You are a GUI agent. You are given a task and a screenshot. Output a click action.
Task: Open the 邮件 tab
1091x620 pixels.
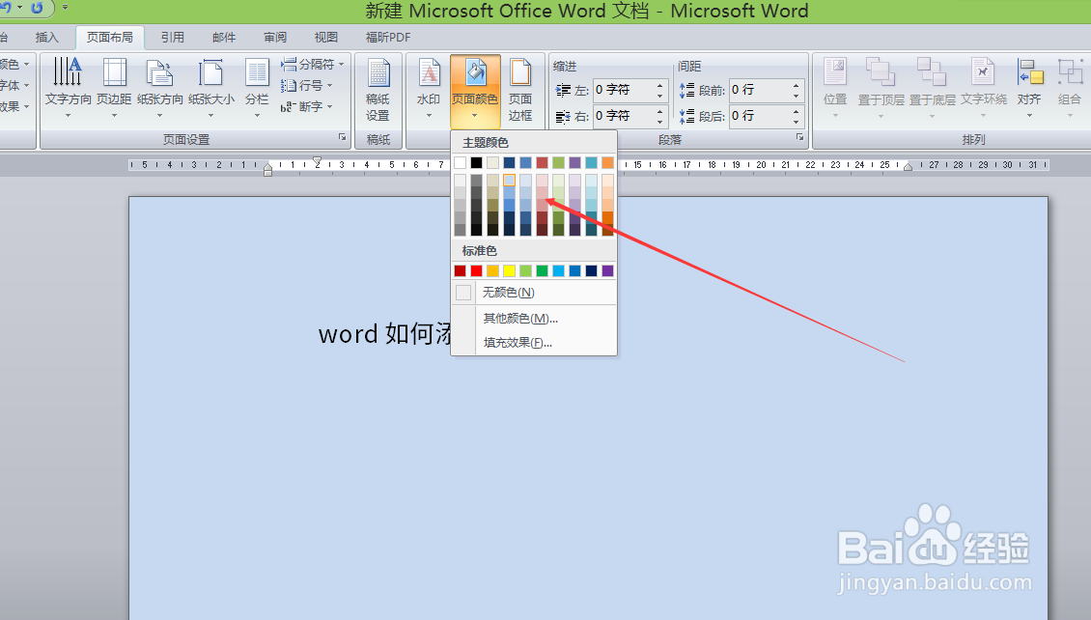tap(224, 38)
